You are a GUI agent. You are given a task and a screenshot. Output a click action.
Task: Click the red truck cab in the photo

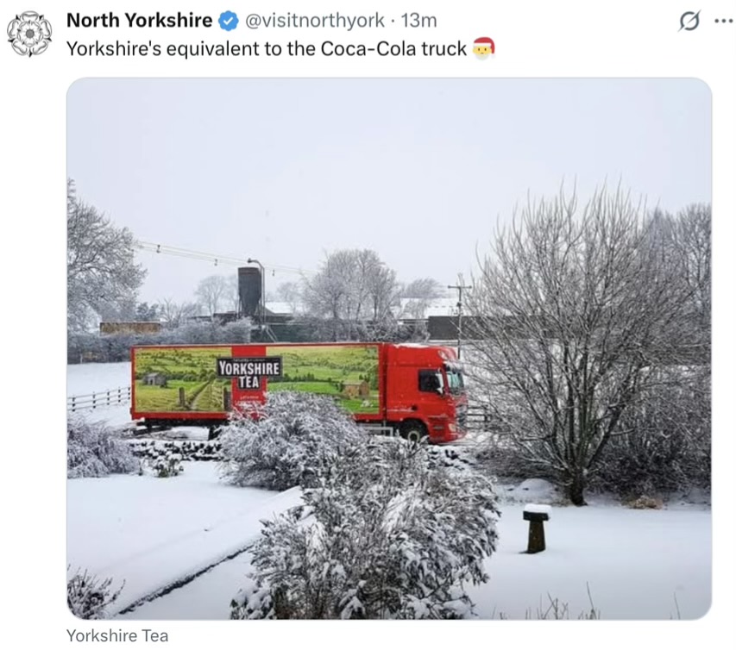point(426,391)
